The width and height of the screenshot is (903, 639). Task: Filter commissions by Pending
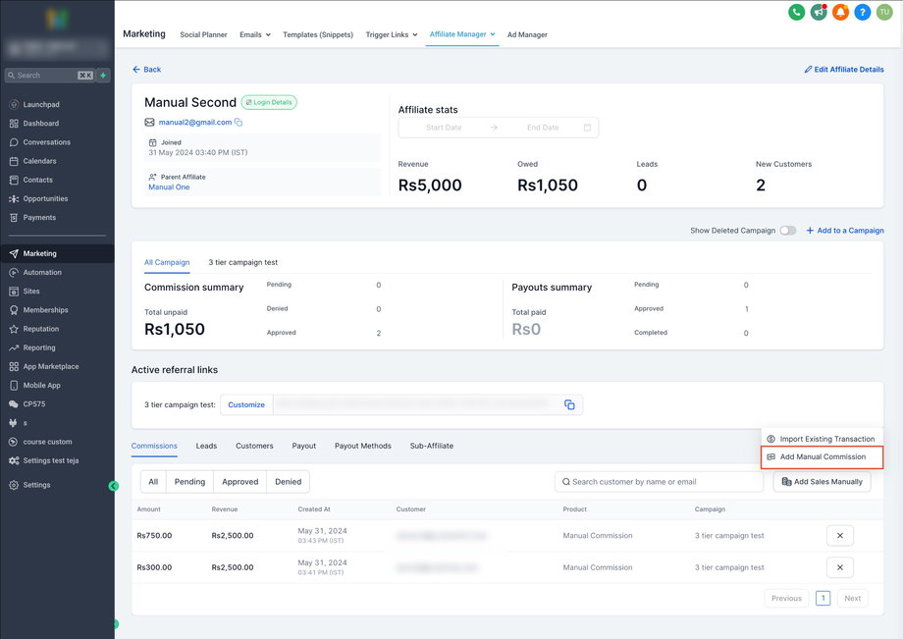click(189, 482)
